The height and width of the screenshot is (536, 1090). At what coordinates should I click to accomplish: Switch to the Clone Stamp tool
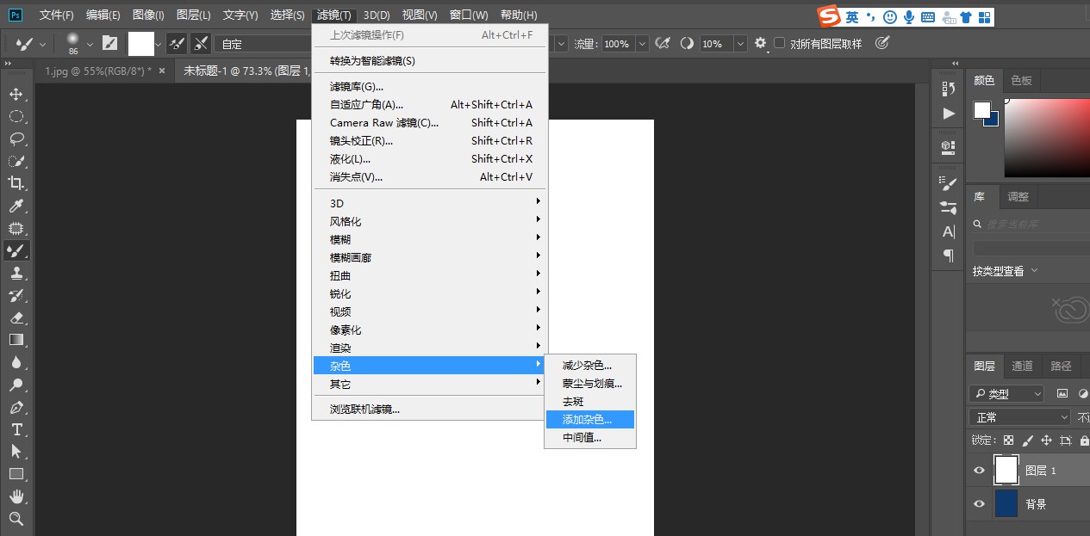pos(17,274)
